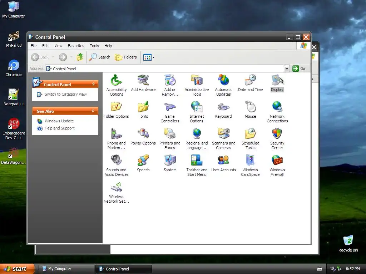Open Windows Firewall icon

[277, 161]
